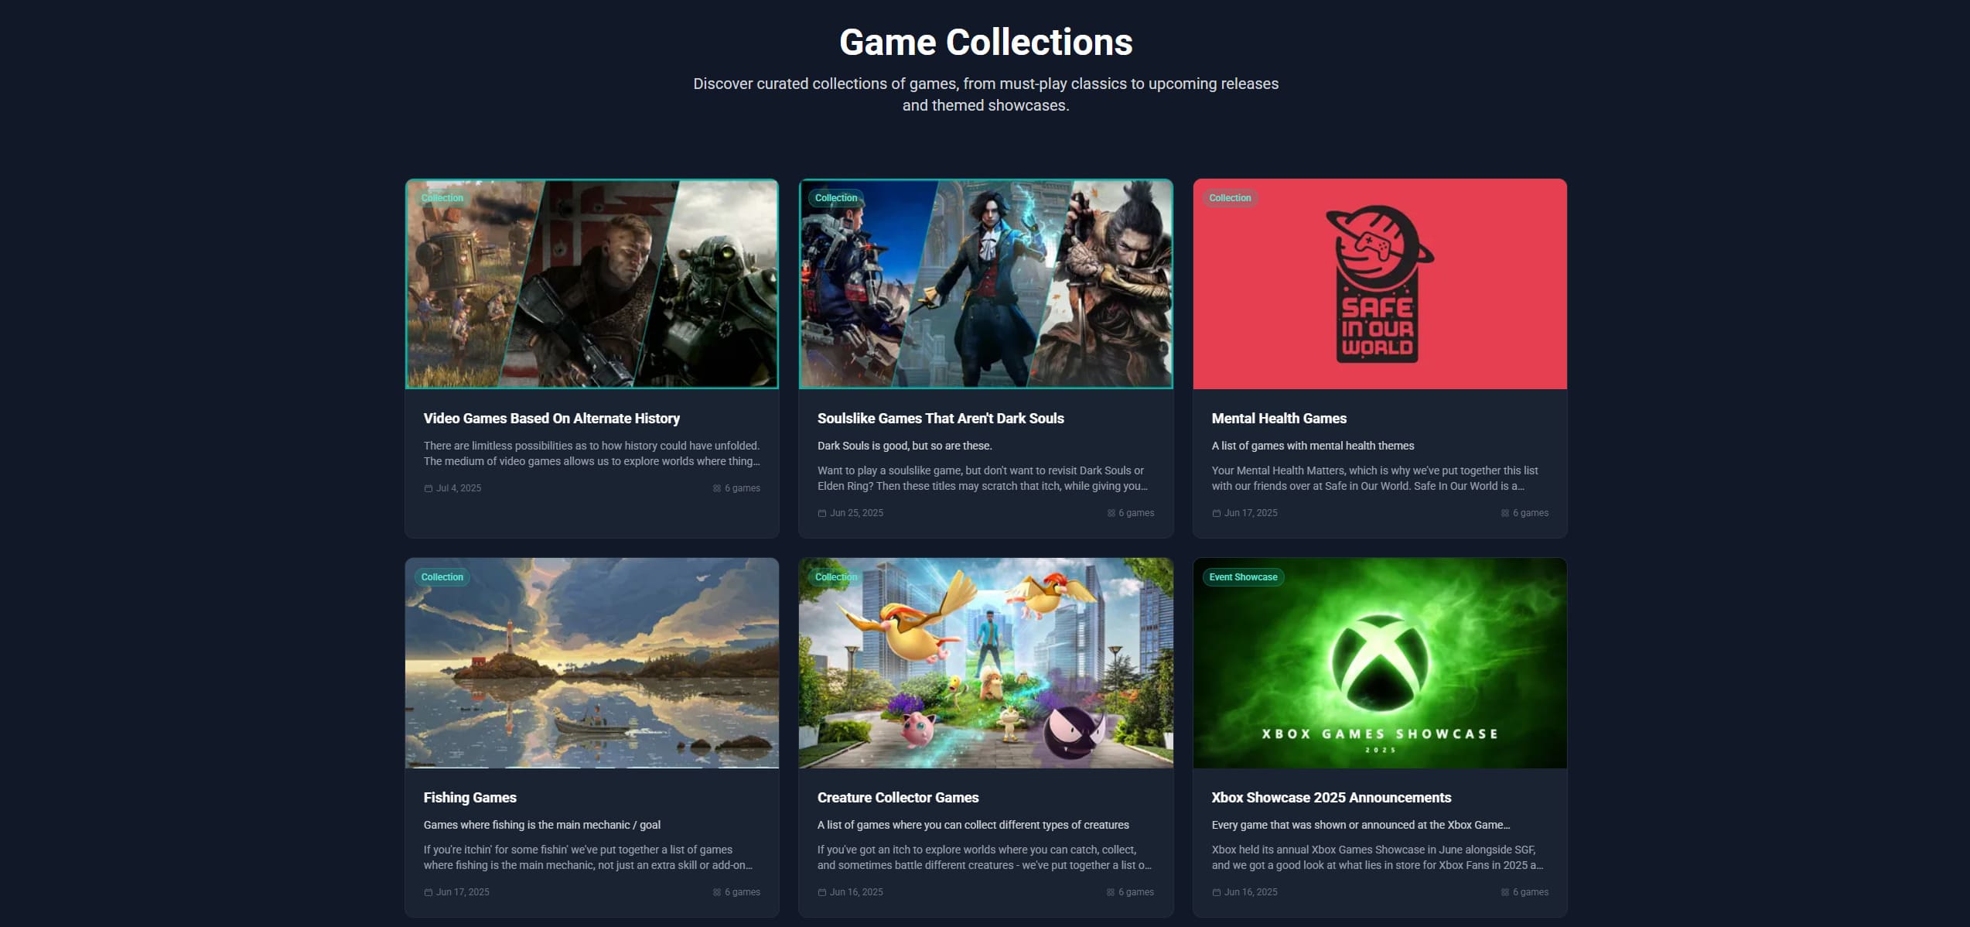Click calendar icon on Creature Collector card
Image resolution: width=1970 pixels, height=927 pixels.
[821, 892]
